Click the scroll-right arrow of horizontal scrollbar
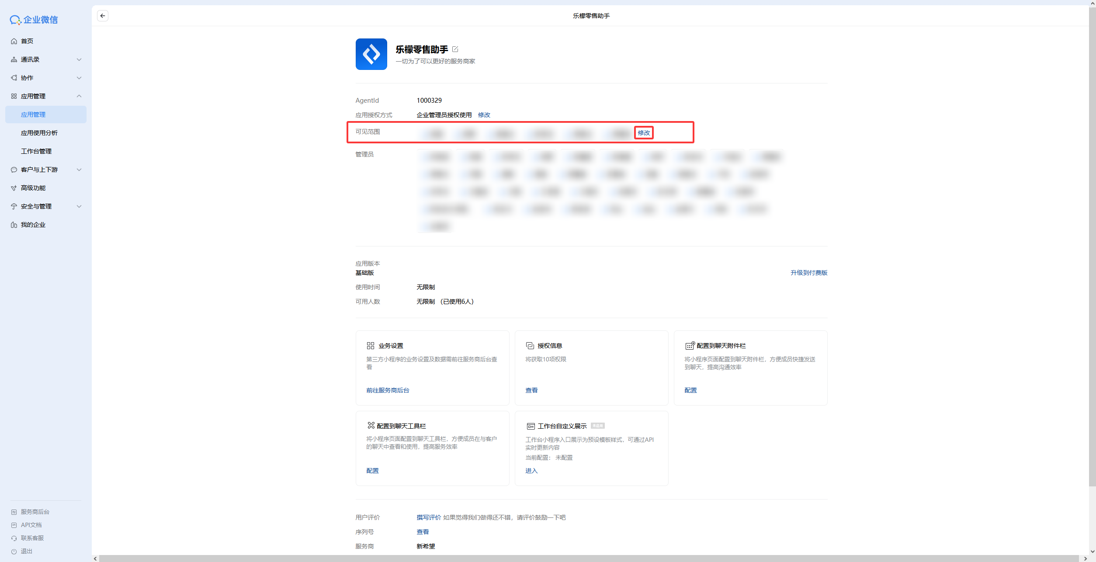1096x562 pixels. coord(1086,559)
